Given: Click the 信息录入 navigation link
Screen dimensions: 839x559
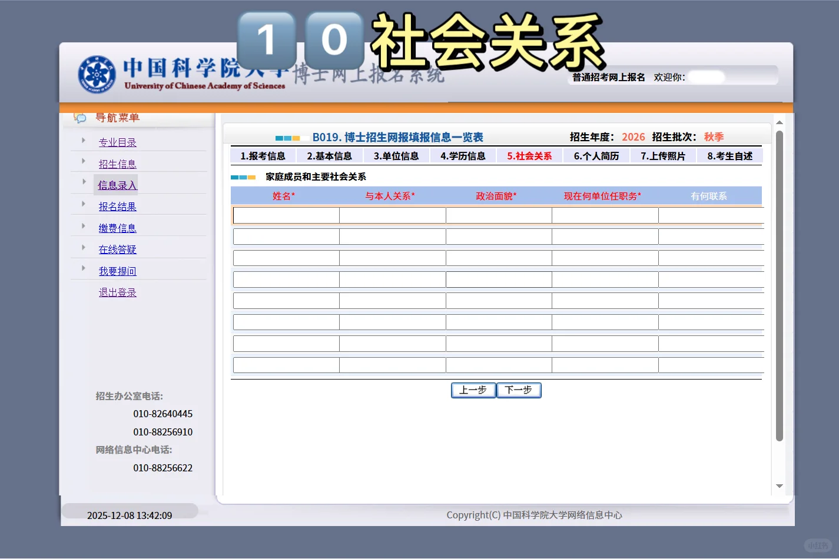Looking at the screenshot, I should pyautogui.click(x=117, y=185).
